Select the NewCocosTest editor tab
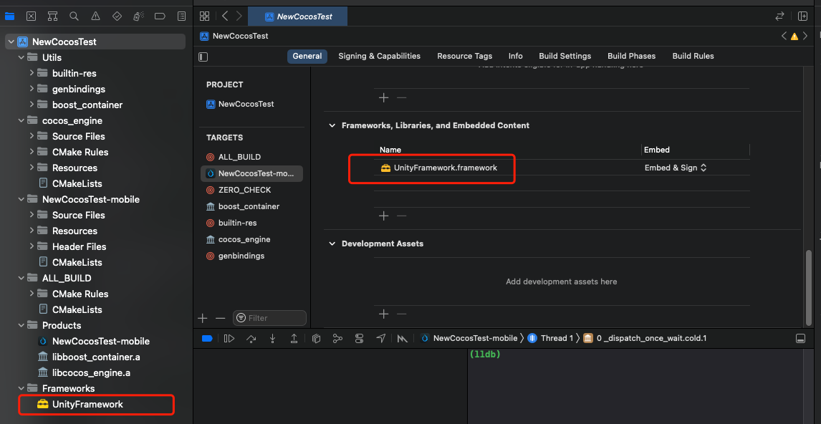The image size is (821, 424). (297, 16)
